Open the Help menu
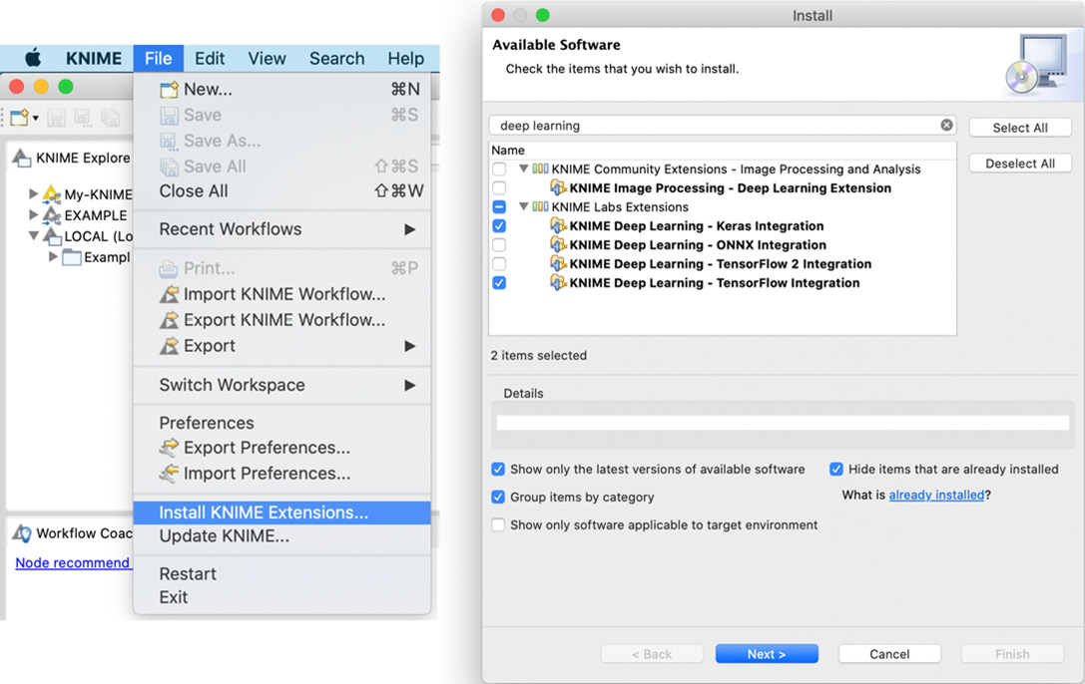 tap(405, 58)
